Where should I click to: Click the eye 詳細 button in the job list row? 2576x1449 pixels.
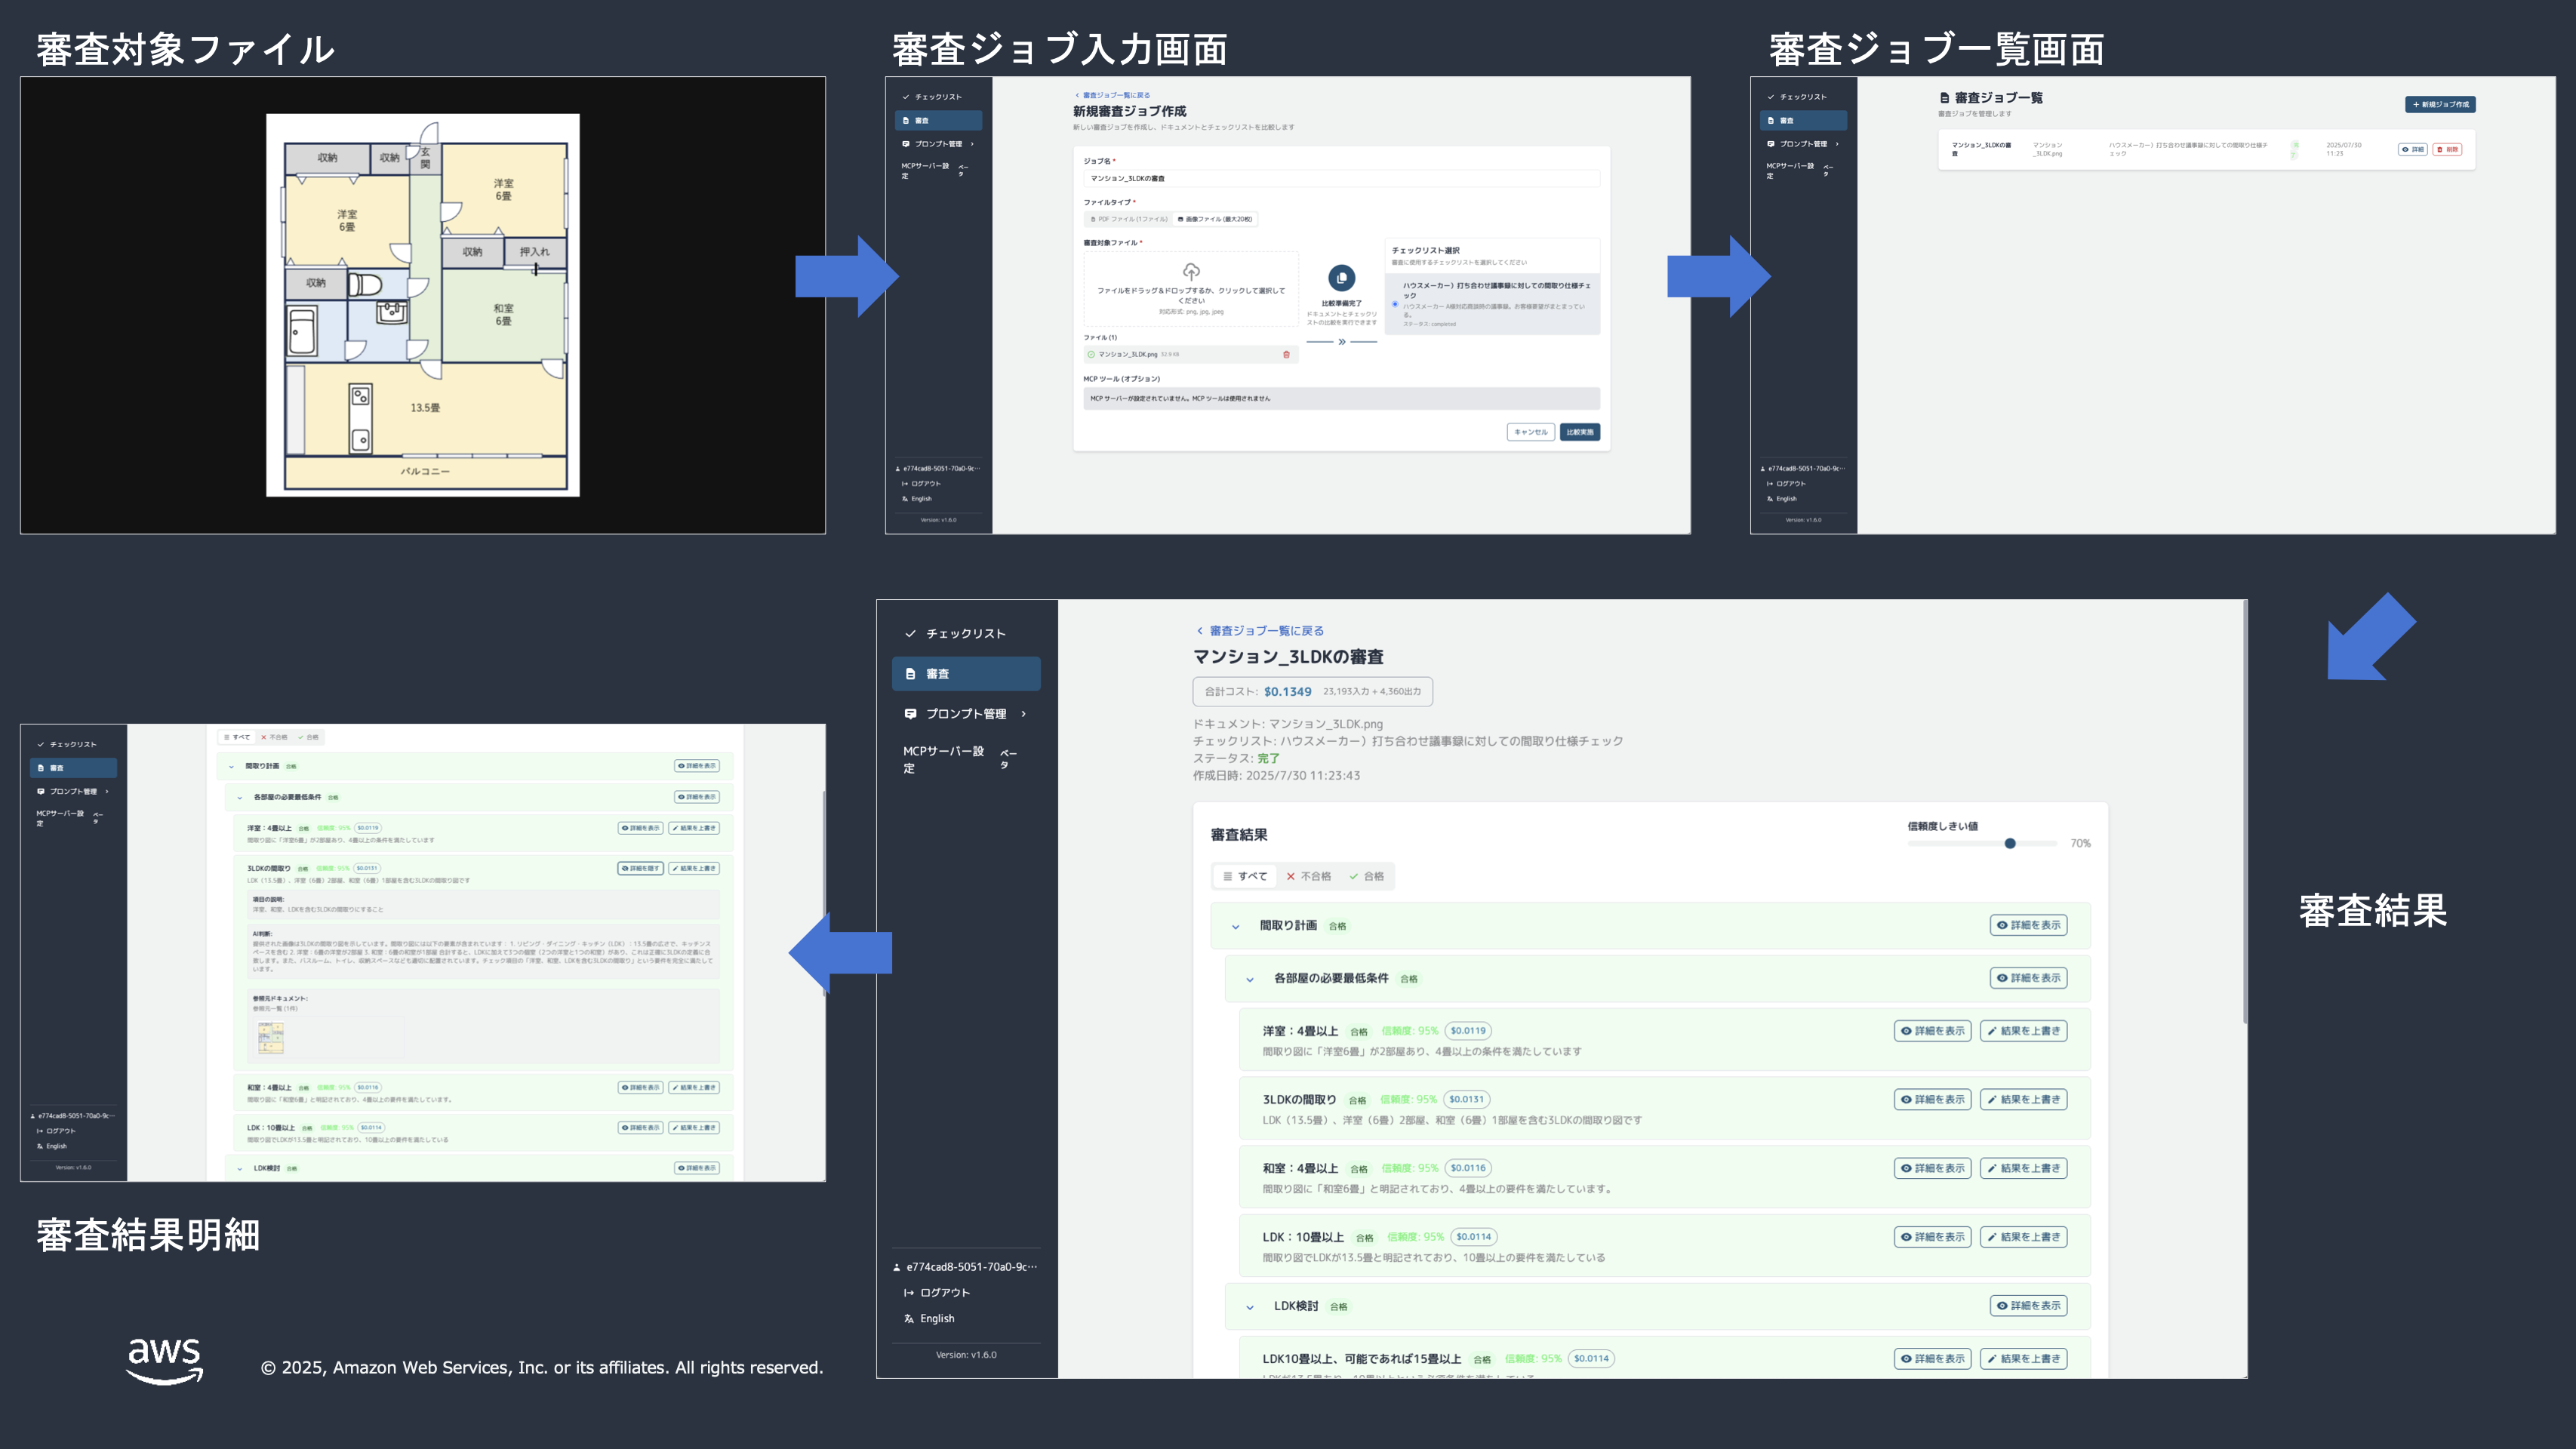(2412, 150)
